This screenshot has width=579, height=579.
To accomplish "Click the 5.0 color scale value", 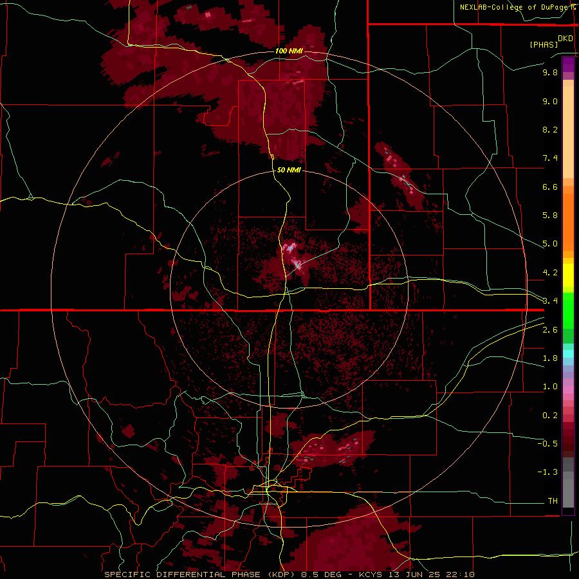I will coord(550,244).
